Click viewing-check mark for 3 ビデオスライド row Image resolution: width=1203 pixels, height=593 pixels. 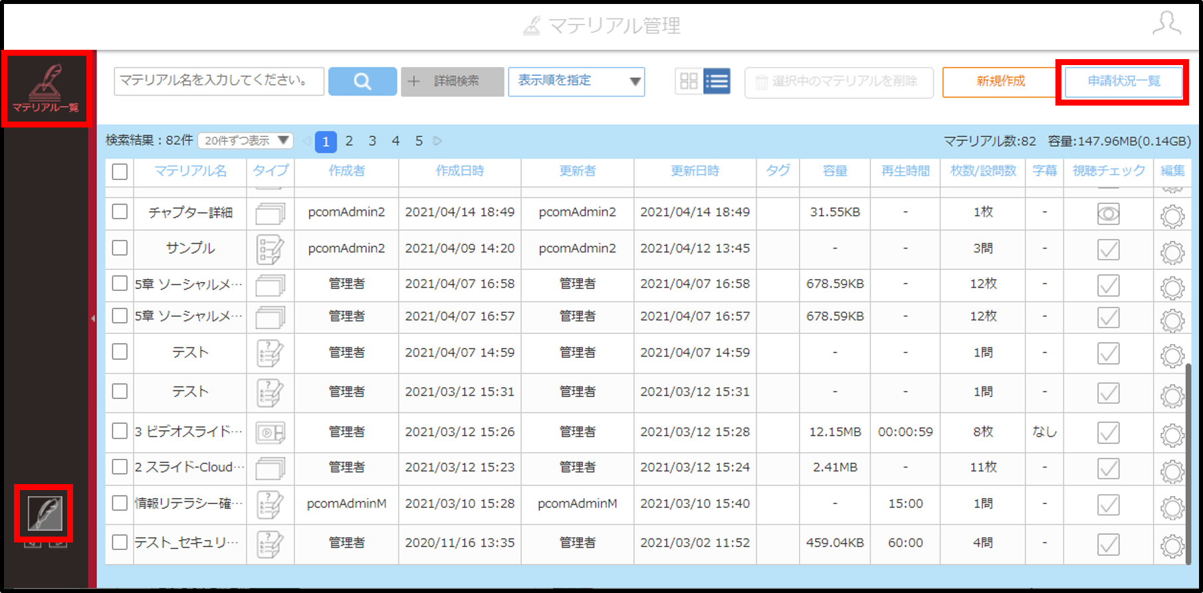1108,433
